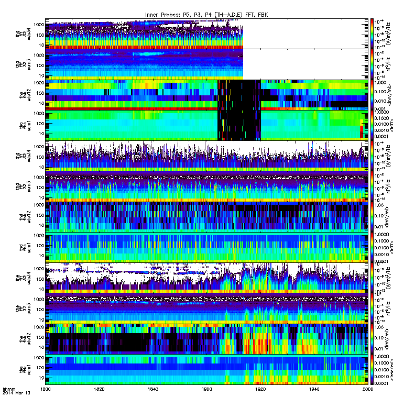This screenshot has height=419, width=393.
Task: Click the color bar of thd edc34 spectrogram
Action: coord(372,156)
